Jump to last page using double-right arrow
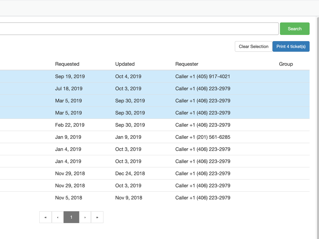Image resolution: width=319 pixels, height=239 pixels. click(97, 217)
